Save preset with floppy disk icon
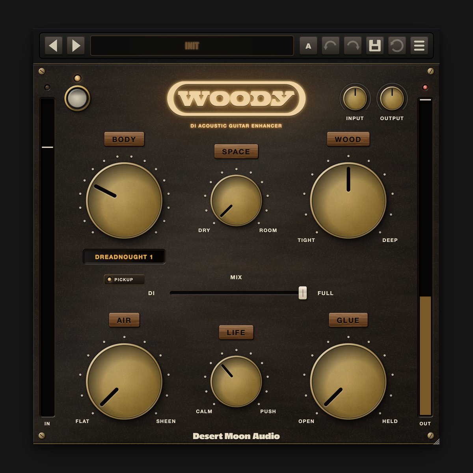 [x=375, y=46]
